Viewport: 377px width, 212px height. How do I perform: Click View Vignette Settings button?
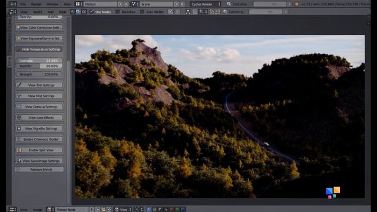tap(39, 128)
